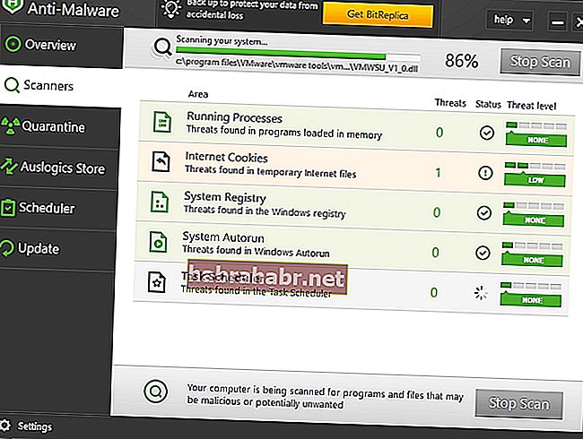Viewport: 583px width, 439px height.
Task: Click the scanned file path text
Action: point(297,65)
